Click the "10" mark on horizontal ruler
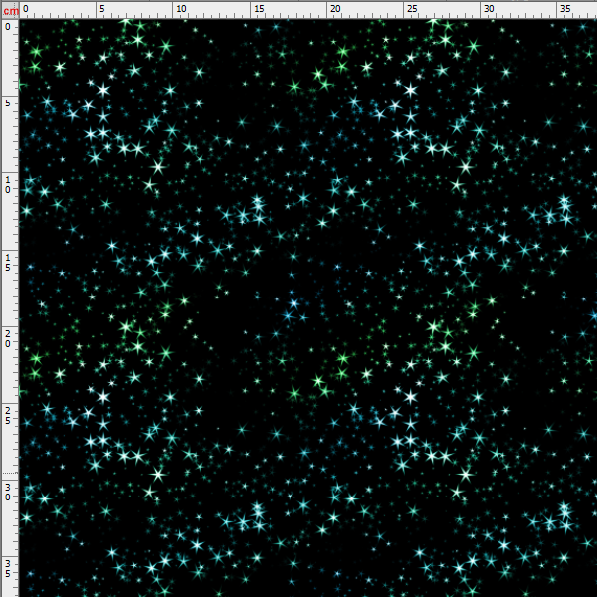 (182, 9)
